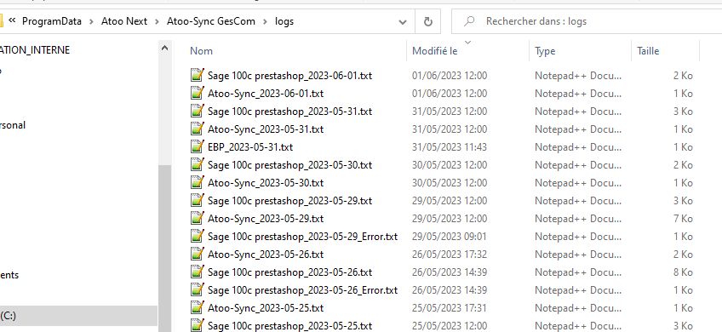Click the icon of Sage 100c prestashop_2023-05-31.txt
722x332 pixels.
click(197, 111)
